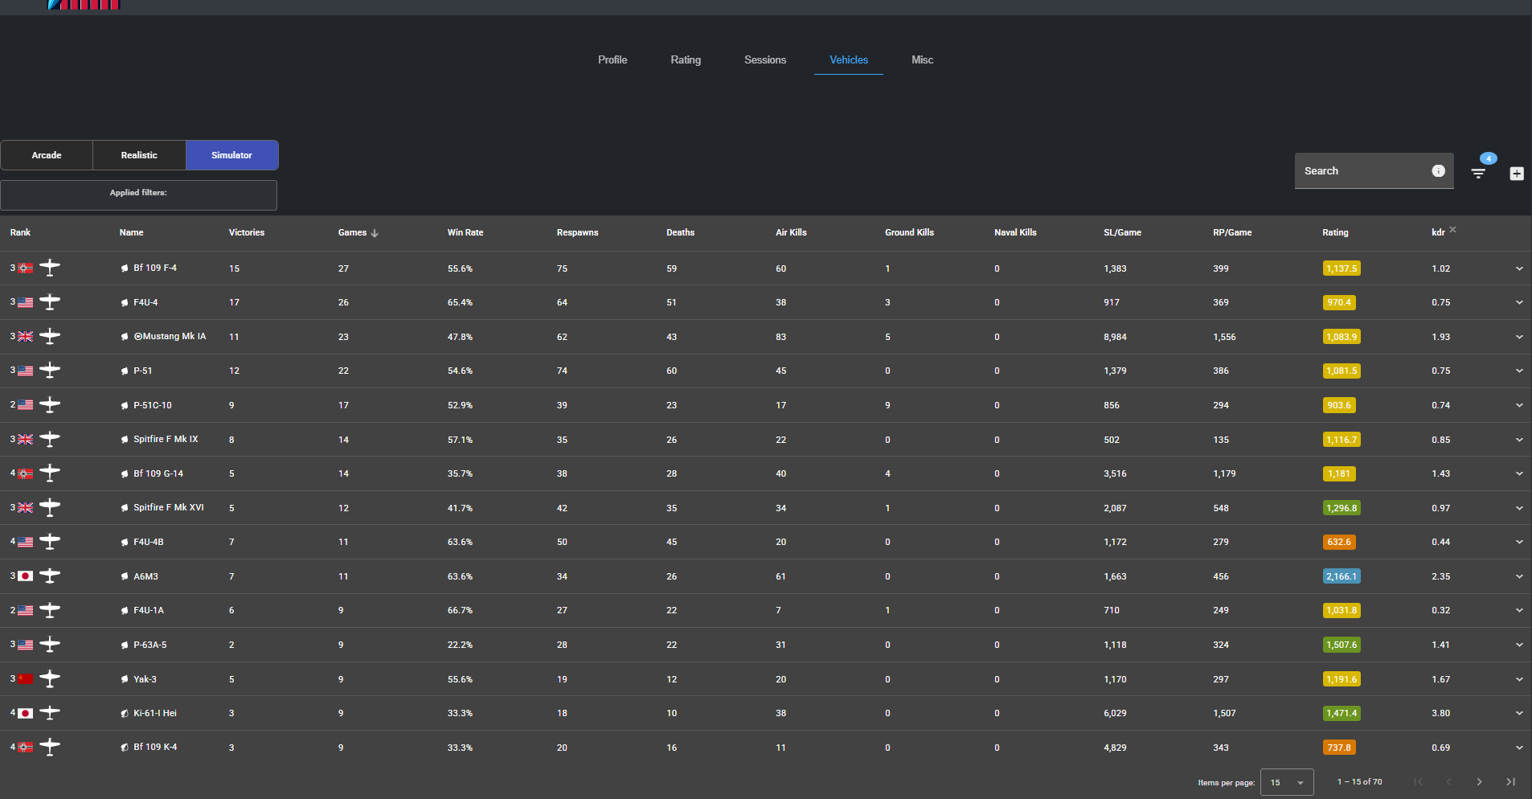Expand the Yak-3 row details
Viewport: 1532px width, 799px height.
(1519, 679)
